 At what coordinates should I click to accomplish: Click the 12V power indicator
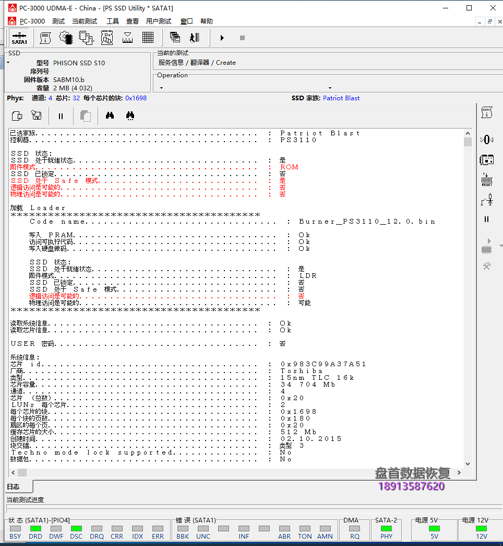click(x=482, y=528)
